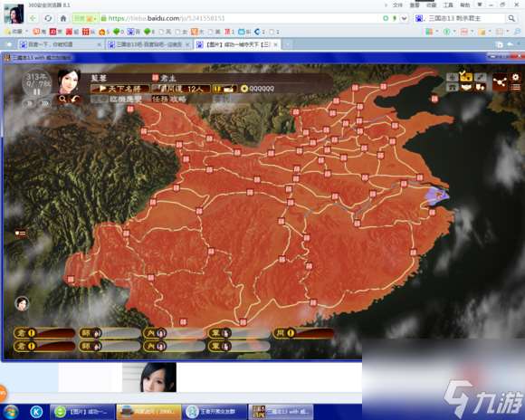The image size is (525, 420).
Task: Click the browser user avatar thumbnail
Action: point(14,14)
